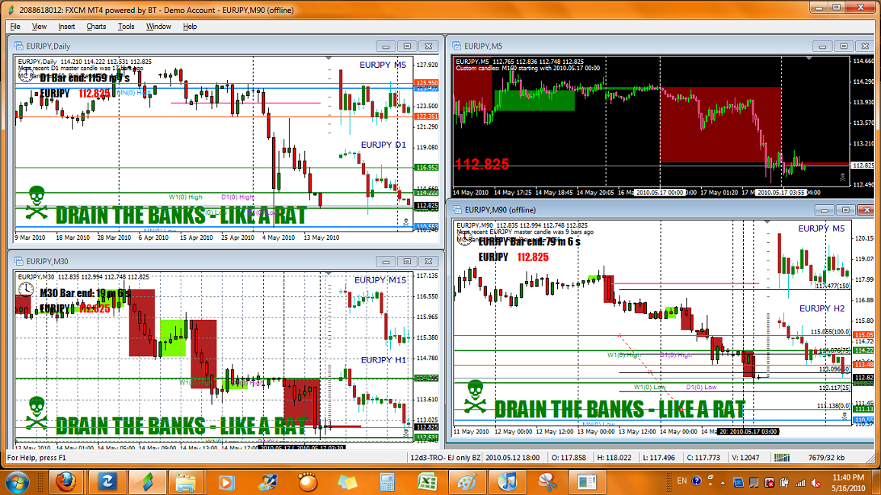Click the 112.825 price label on the M5 chart scale
This screenshot has width=881, height=495.
pos(863,165)
